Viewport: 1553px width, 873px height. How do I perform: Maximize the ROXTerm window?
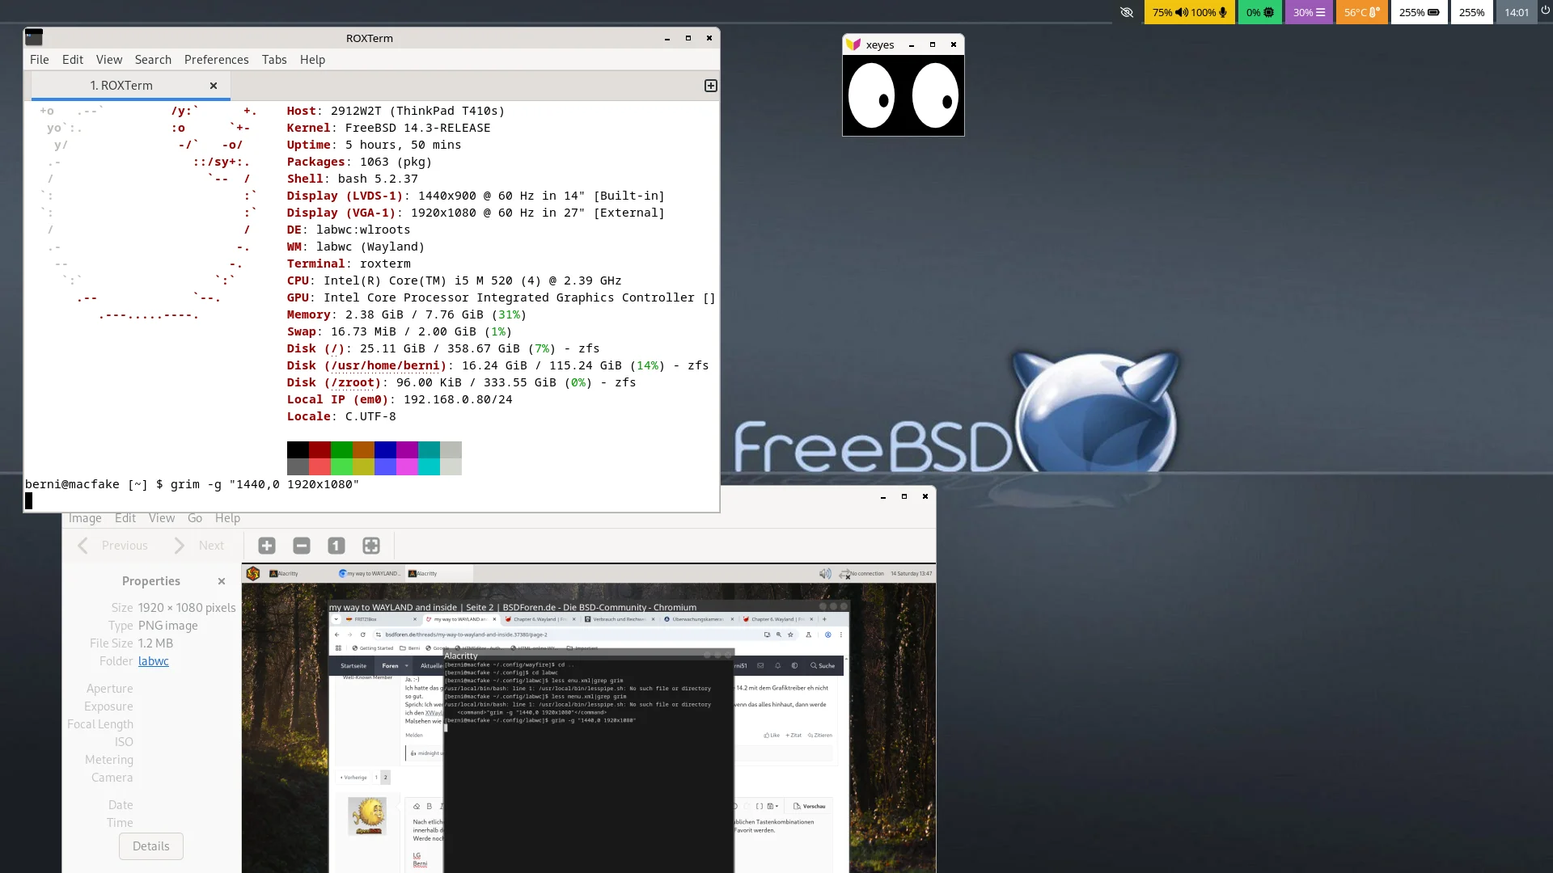(x=688, y=38)
